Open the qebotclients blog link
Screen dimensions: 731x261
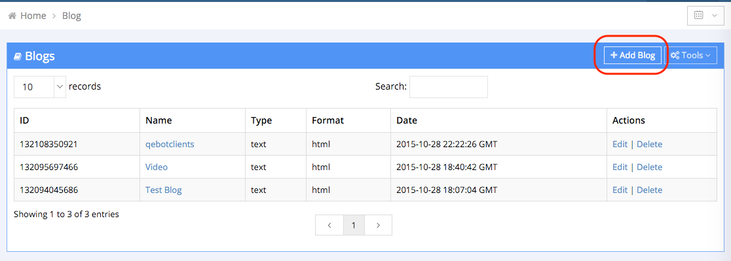(170, 144)
